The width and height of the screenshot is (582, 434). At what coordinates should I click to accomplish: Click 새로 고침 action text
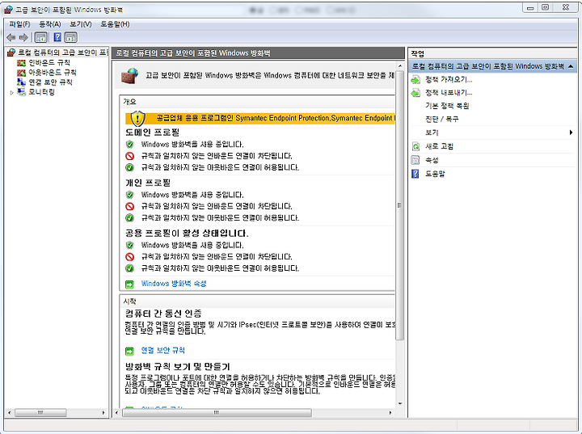pos(440,146)
